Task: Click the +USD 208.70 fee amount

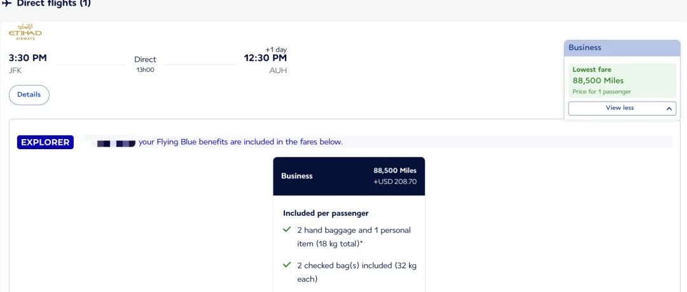Action: tap(394, 182)
